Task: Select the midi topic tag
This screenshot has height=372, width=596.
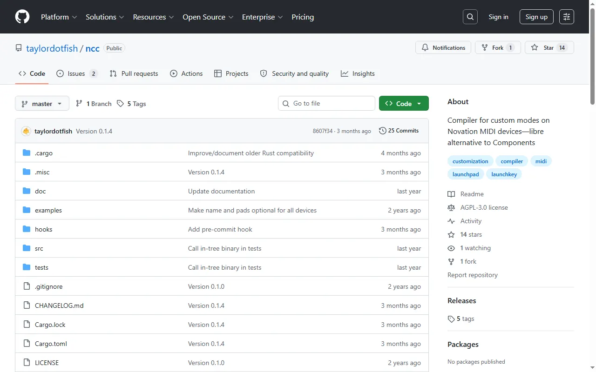Action: (541, 161)
